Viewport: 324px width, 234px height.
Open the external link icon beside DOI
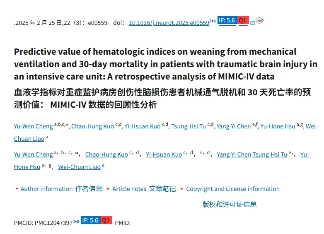[x=252, y=23]
